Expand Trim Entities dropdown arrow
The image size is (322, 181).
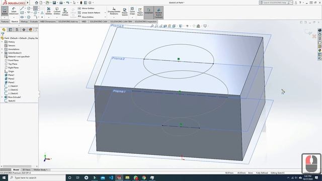click(49, 17)
